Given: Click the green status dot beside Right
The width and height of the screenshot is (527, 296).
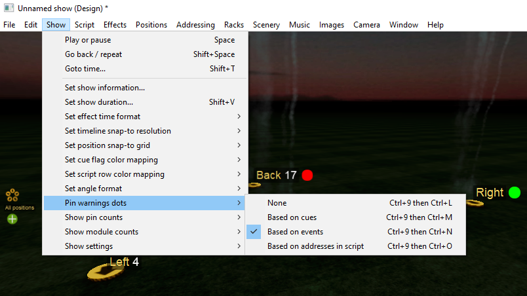Looking at the screenshot, I should click(x=515, y=193).
